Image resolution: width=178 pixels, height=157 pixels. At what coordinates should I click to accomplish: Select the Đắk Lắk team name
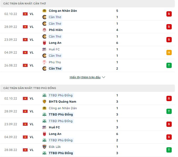[55, 147]
